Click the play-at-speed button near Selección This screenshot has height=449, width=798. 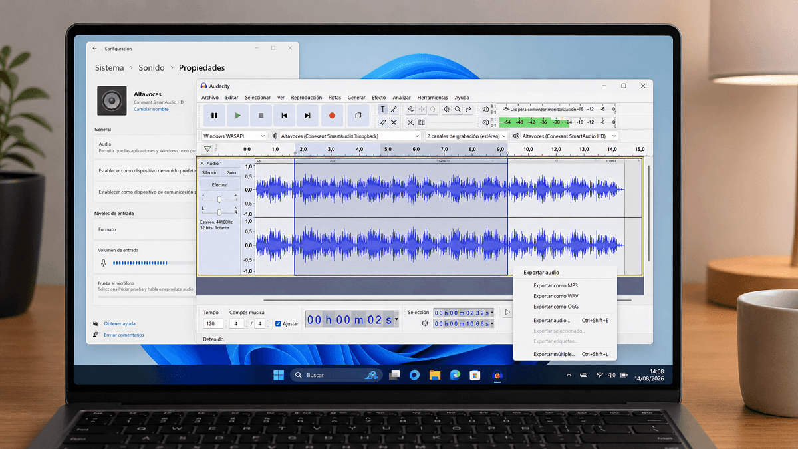(x=507, y=312)
